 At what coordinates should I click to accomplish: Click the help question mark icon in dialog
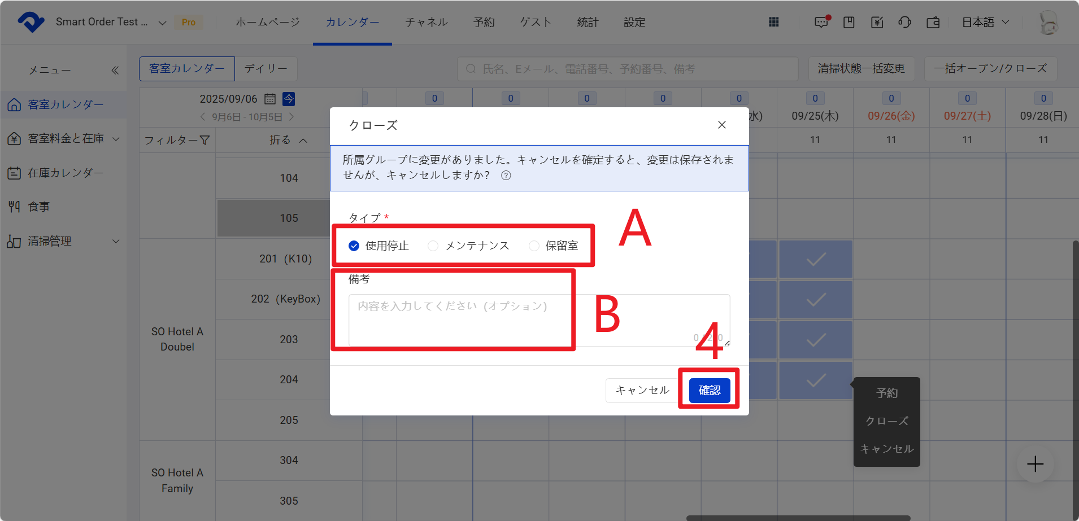tap(506, 176)
